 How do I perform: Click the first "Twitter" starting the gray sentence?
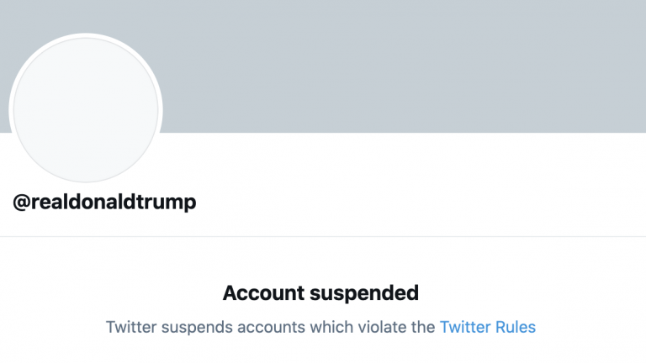click(x=131, y=326)
